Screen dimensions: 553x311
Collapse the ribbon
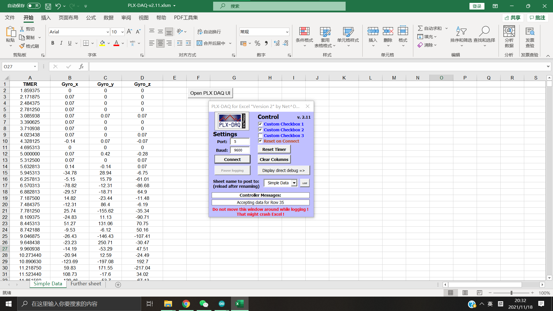tap(548, 56)
